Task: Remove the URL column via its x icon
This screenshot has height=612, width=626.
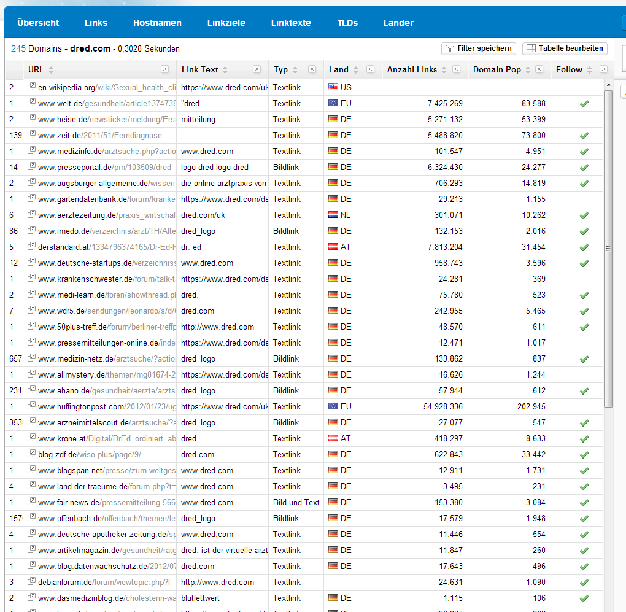Action: tap(164, 69)
